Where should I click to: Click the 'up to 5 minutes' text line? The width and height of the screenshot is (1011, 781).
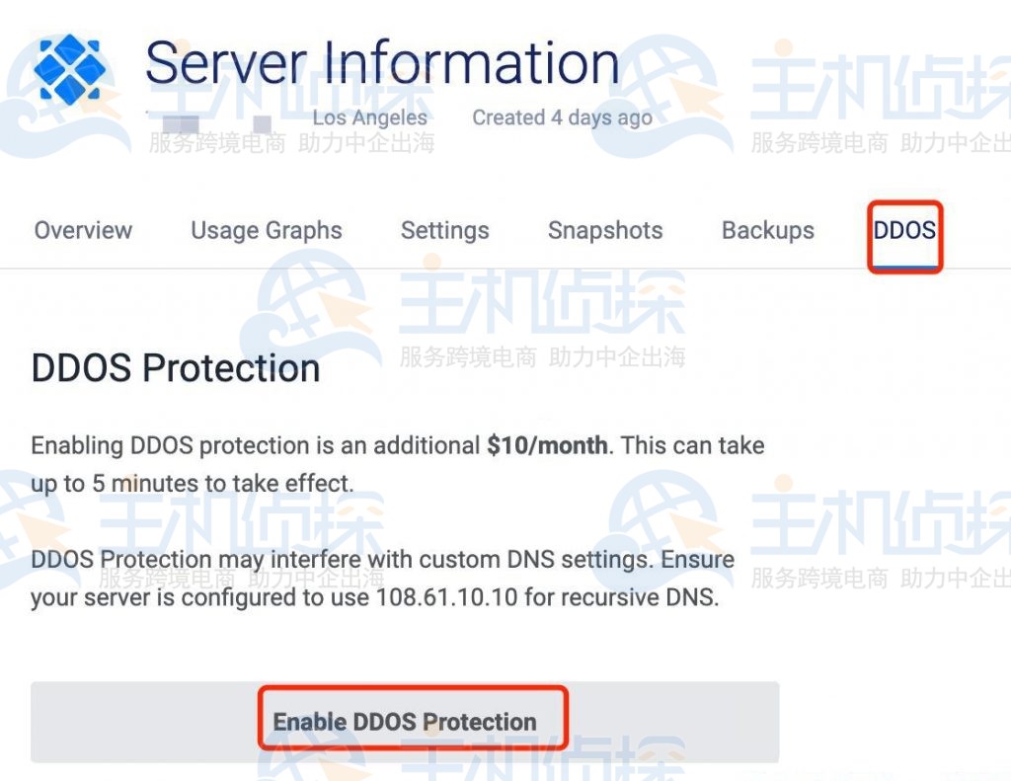(192, 484)
